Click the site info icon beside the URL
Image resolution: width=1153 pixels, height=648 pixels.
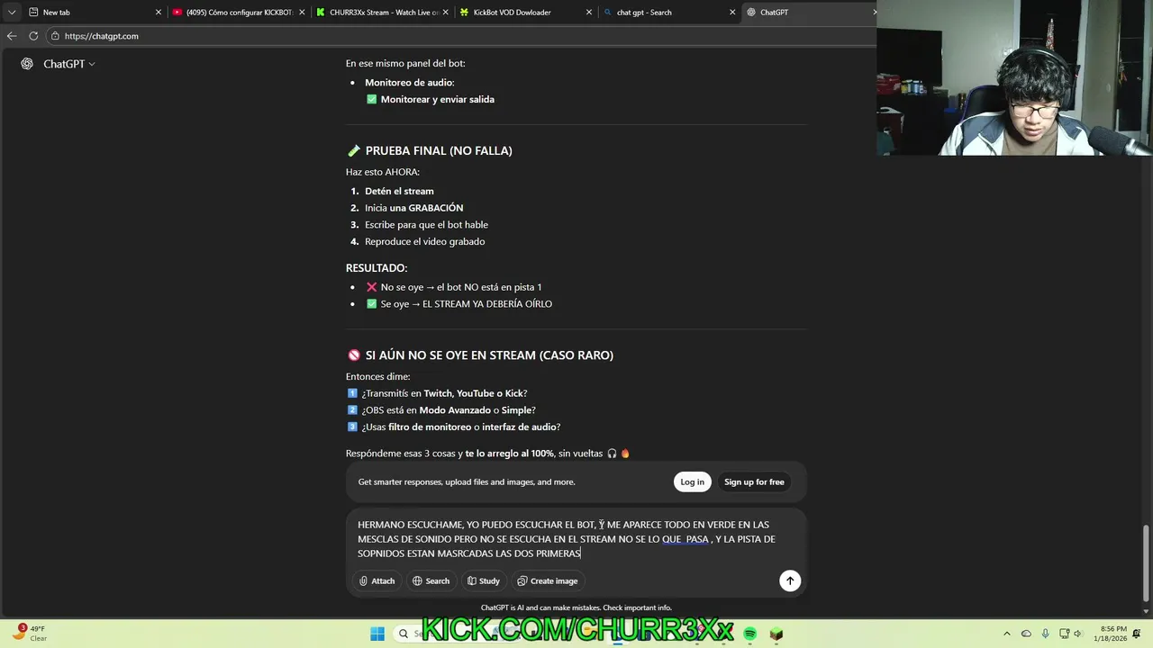pyautogui.click(x=55, y=36)
